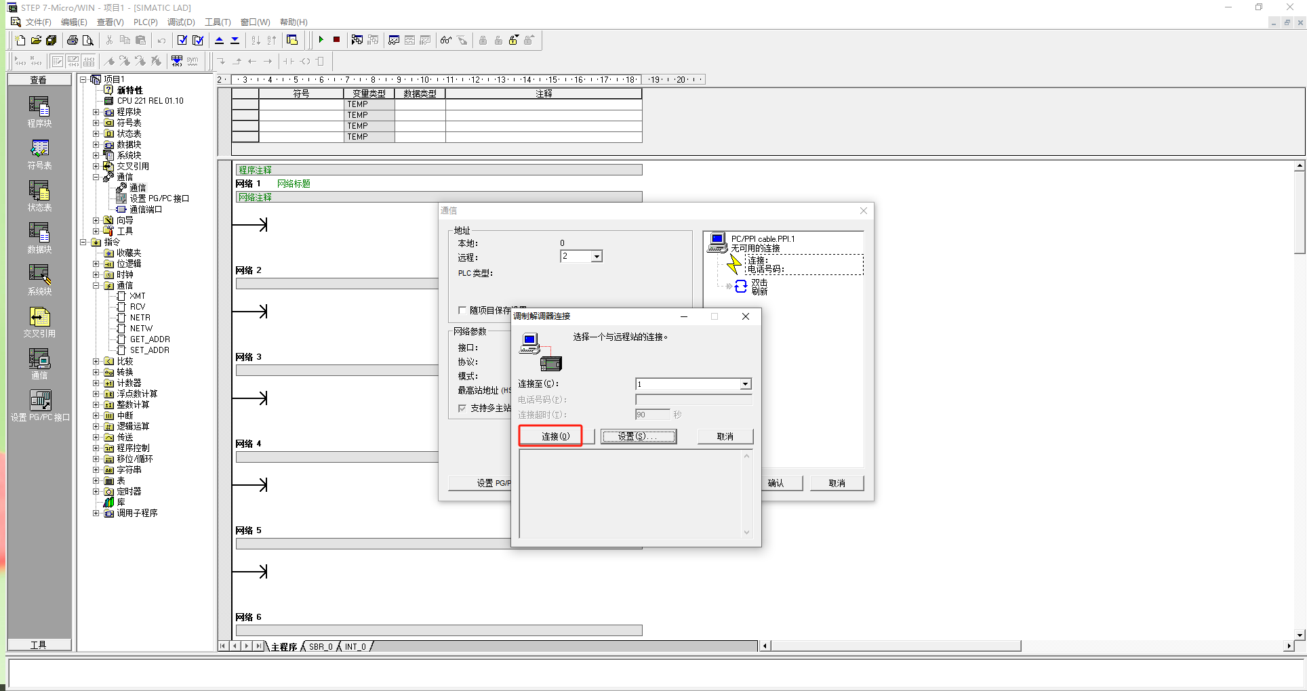This screenshot has width=1307, height=691.
Task: Click 取消 in the 通信 dialog
Action: (x=837, y=483)
